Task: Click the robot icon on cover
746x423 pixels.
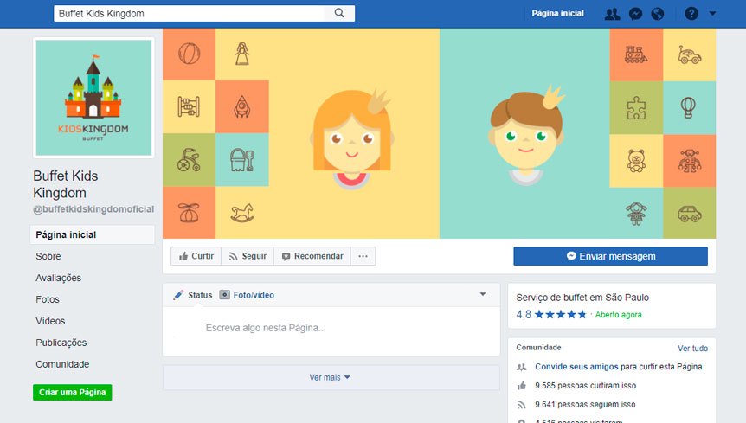Action: click(x=690, y=161)
